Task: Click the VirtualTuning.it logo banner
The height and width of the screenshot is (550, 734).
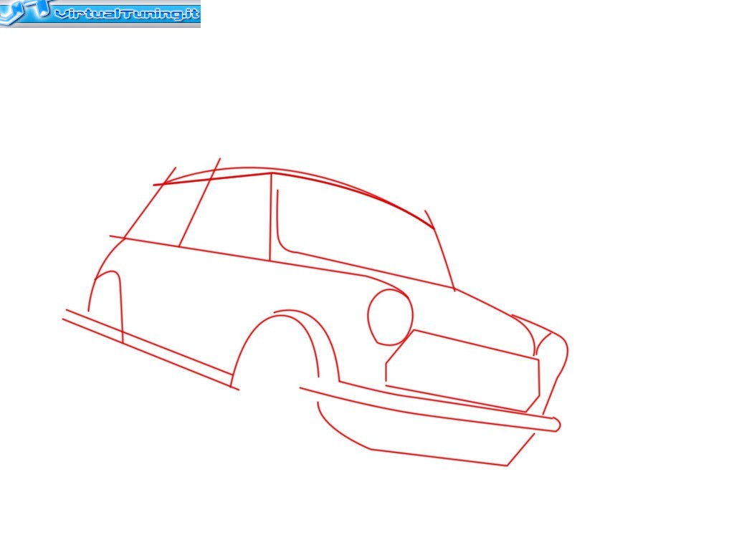Action: coord(100,14)
